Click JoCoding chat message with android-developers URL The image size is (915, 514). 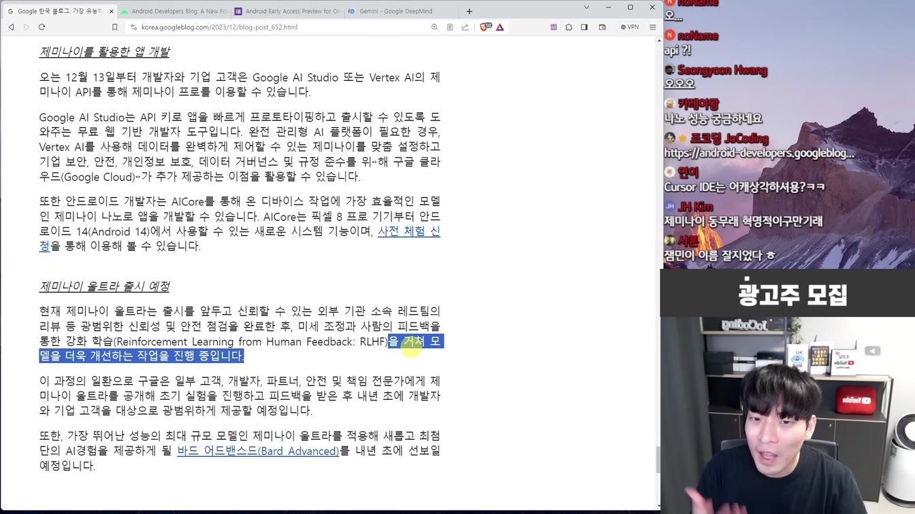pos(759,154)
